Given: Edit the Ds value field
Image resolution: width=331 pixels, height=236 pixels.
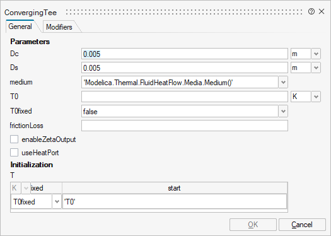Looking at the screenshot, I should pos(185,68).
